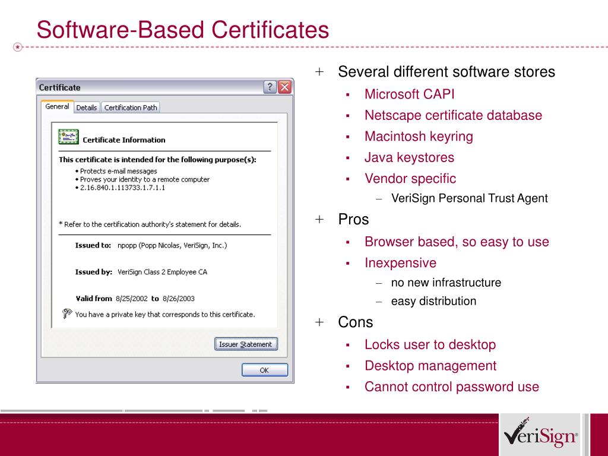Click the private key icon near the bottom
Viewport: 608px width, 456px height.
66,313
